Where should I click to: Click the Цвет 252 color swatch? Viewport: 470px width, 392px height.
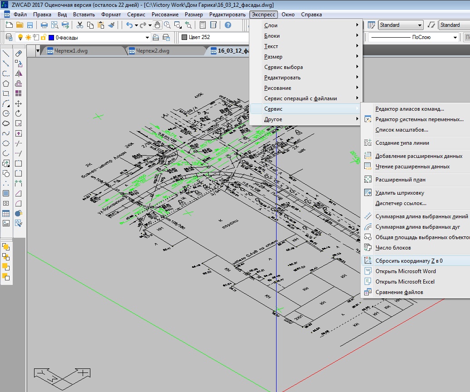click(x=184, y=37)
